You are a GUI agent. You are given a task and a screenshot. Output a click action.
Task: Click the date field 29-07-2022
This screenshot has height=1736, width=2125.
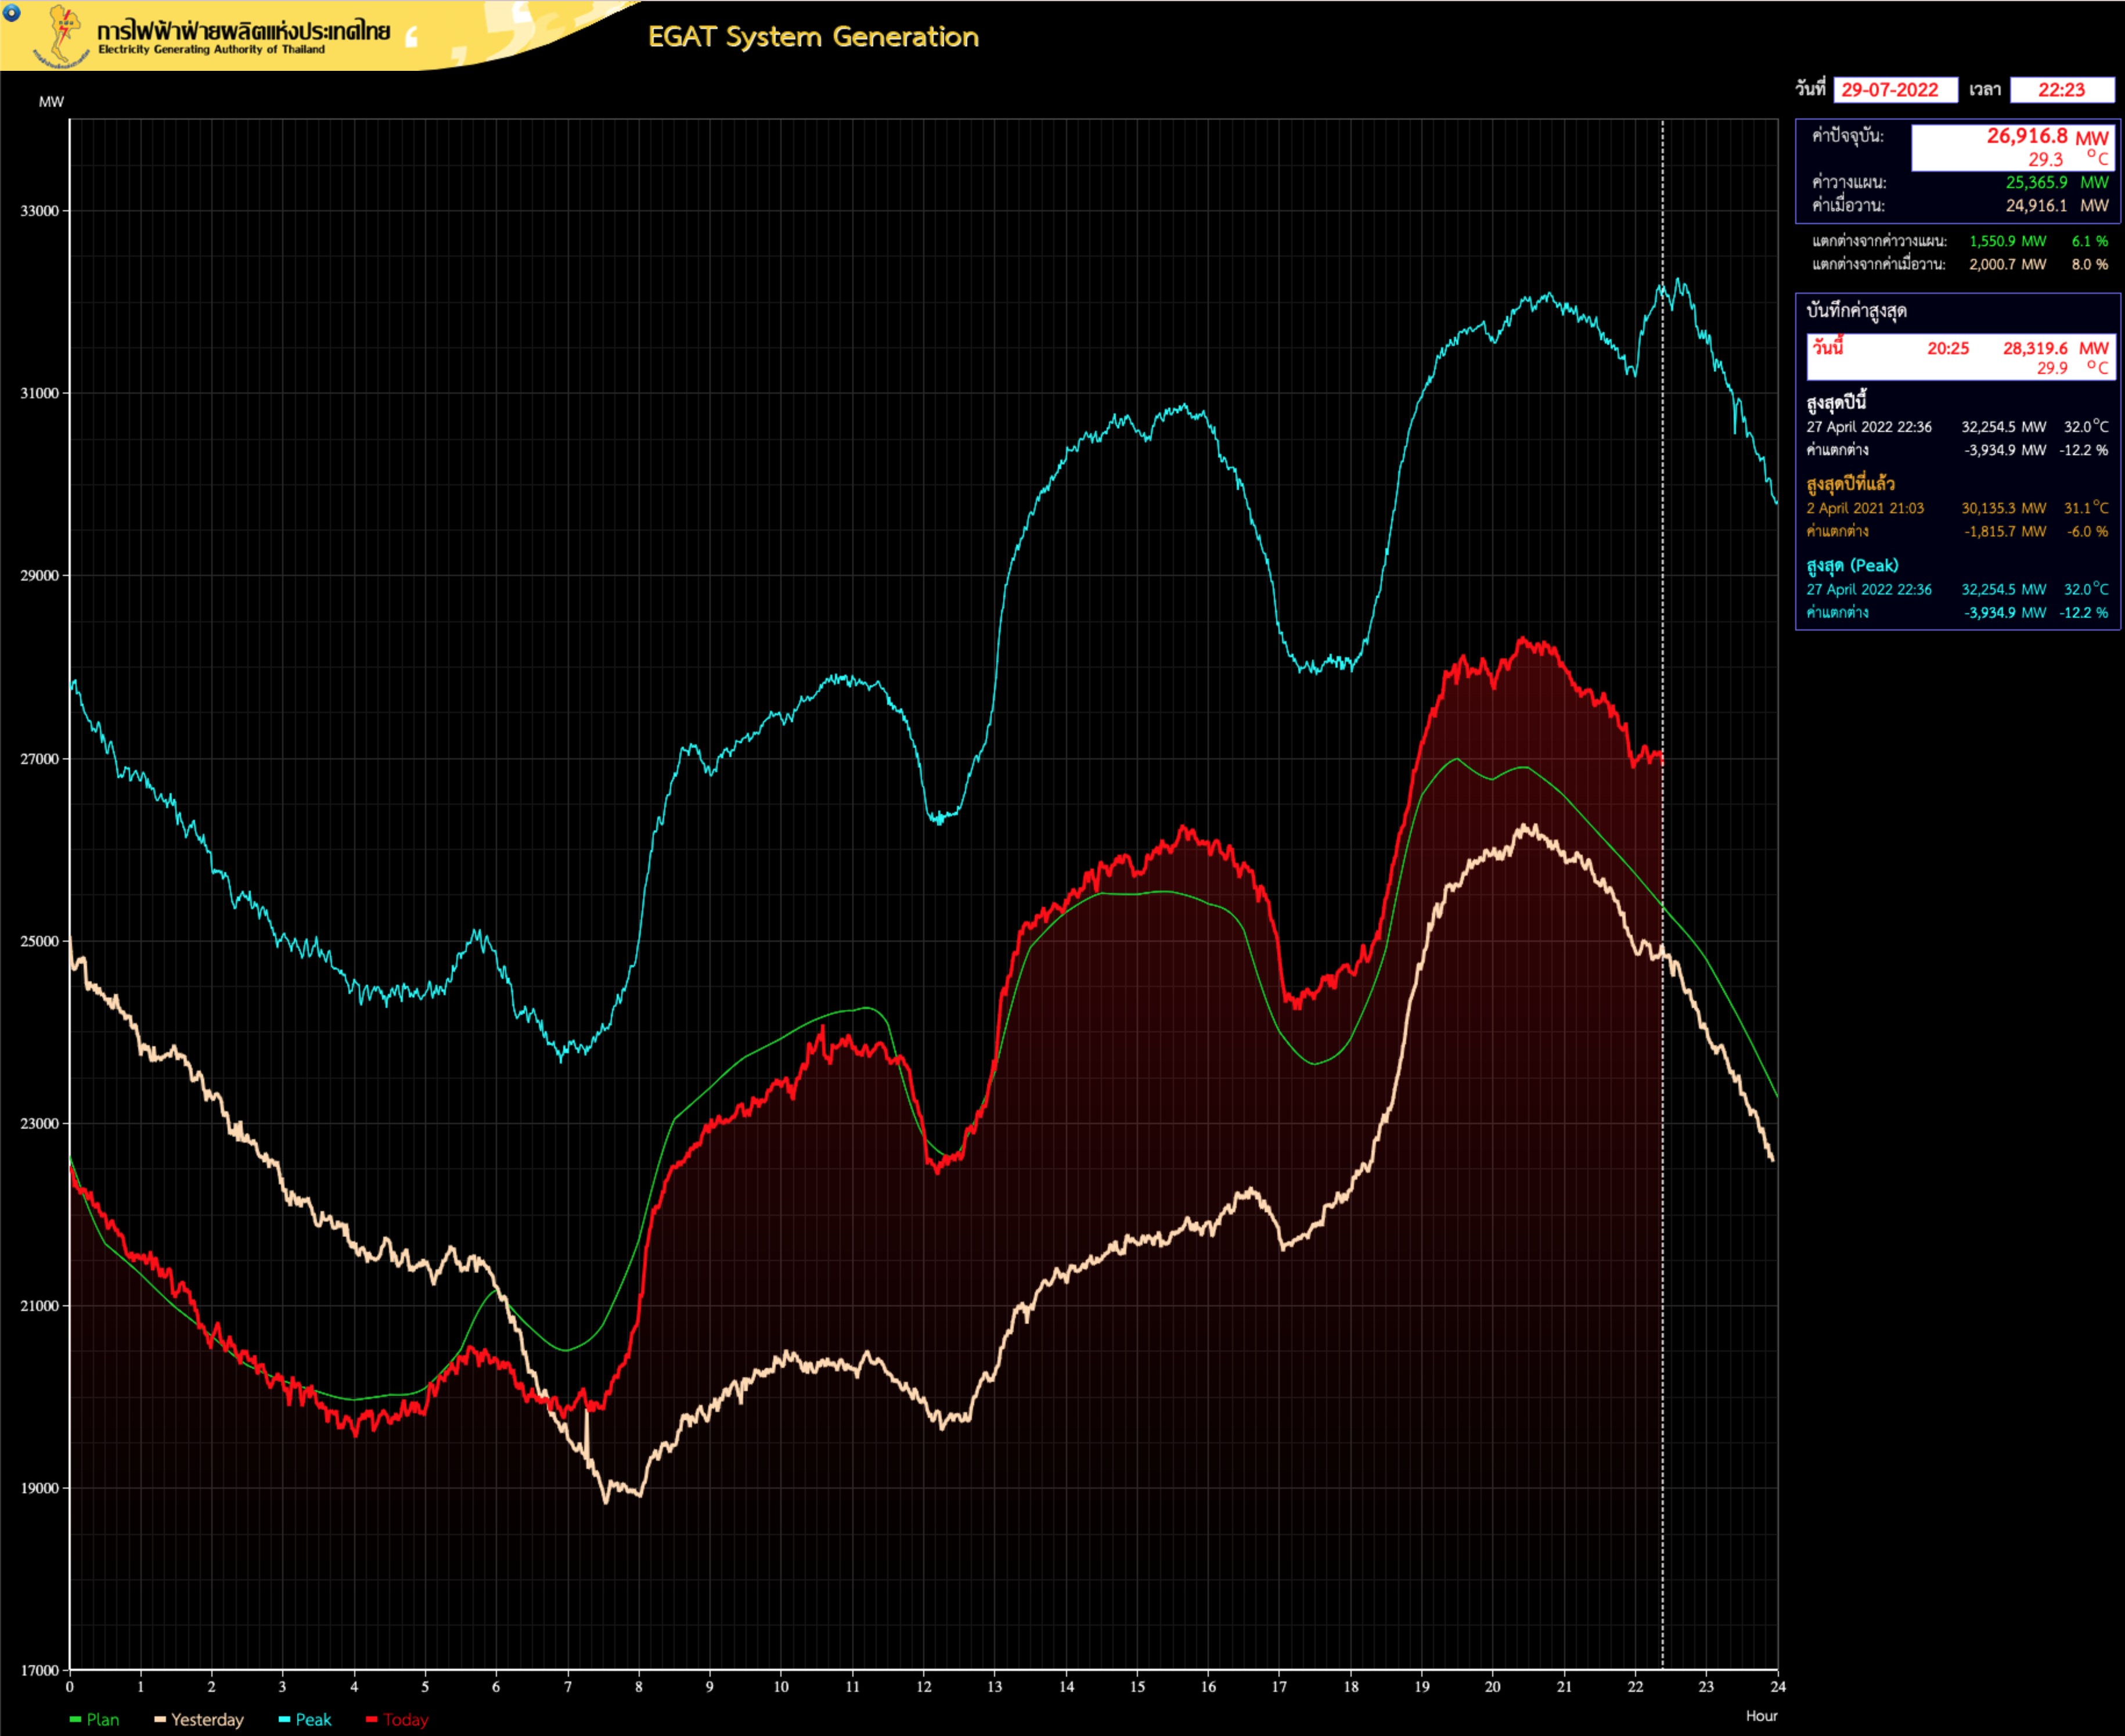pyautogui.click(x=1895, y=90)
